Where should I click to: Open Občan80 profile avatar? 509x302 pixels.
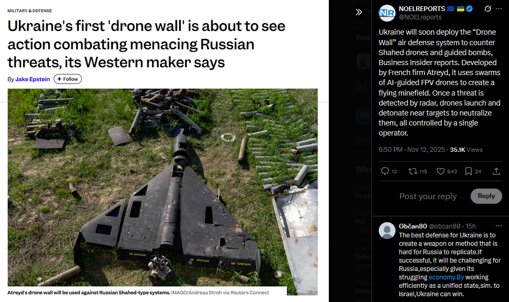coord(387,231)
